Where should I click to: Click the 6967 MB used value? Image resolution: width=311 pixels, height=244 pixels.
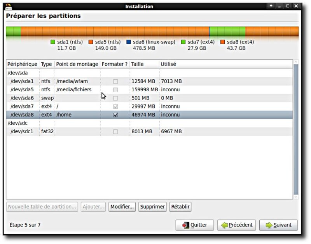pyautogui.click(x=171, y=131)
